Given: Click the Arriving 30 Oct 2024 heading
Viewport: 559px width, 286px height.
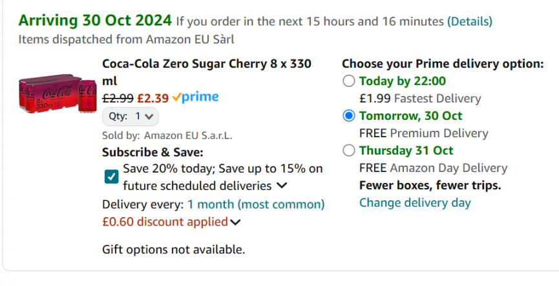Looking at the screenshot, I should (x=95, y=21).
